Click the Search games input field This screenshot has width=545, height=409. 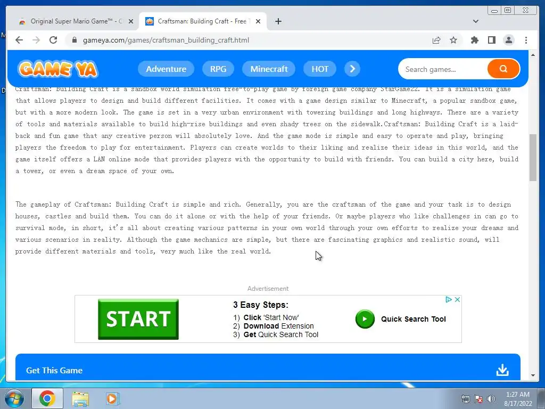tap(443, 69)
